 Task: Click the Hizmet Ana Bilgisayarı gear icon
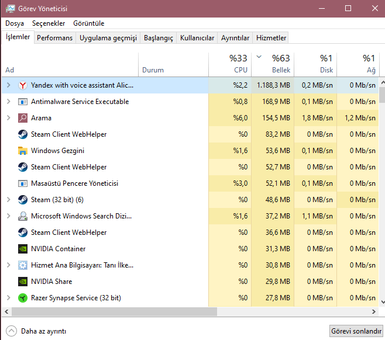pyautogui.click(x=23, y=265)
